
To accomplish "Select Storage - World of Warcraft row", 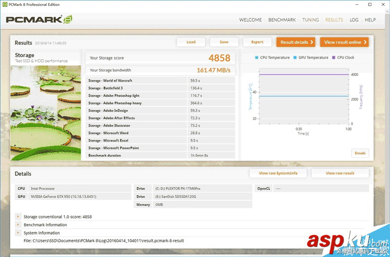I will [160, 81].
